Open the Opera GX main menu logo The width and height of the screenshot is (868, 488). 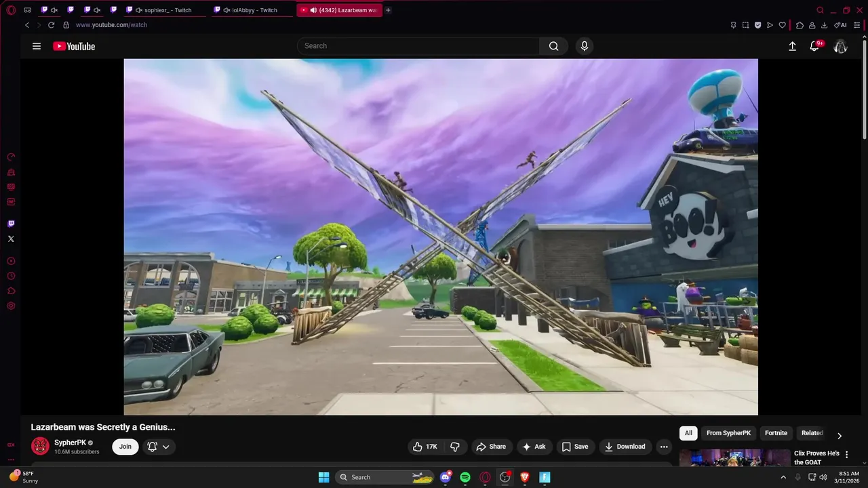11,10
